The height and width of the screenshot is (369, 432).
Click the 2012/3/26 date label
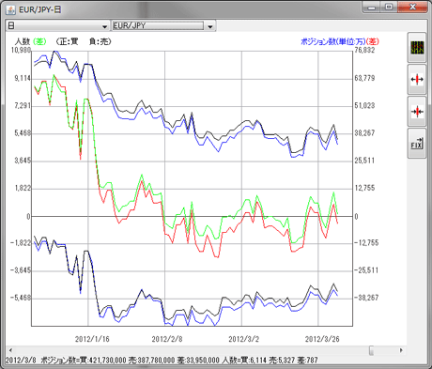click(x=322, y=339)
